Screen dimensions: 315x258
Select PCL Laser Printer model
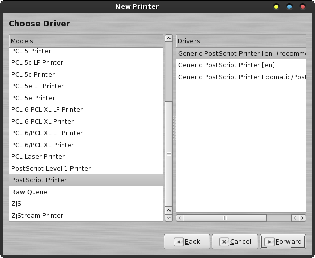coord(86,157)
